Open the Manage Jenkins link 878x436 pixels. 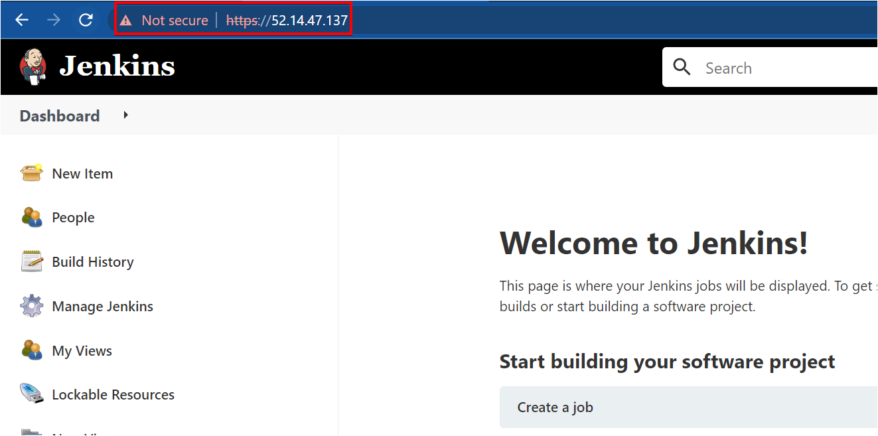click(103, 307)
